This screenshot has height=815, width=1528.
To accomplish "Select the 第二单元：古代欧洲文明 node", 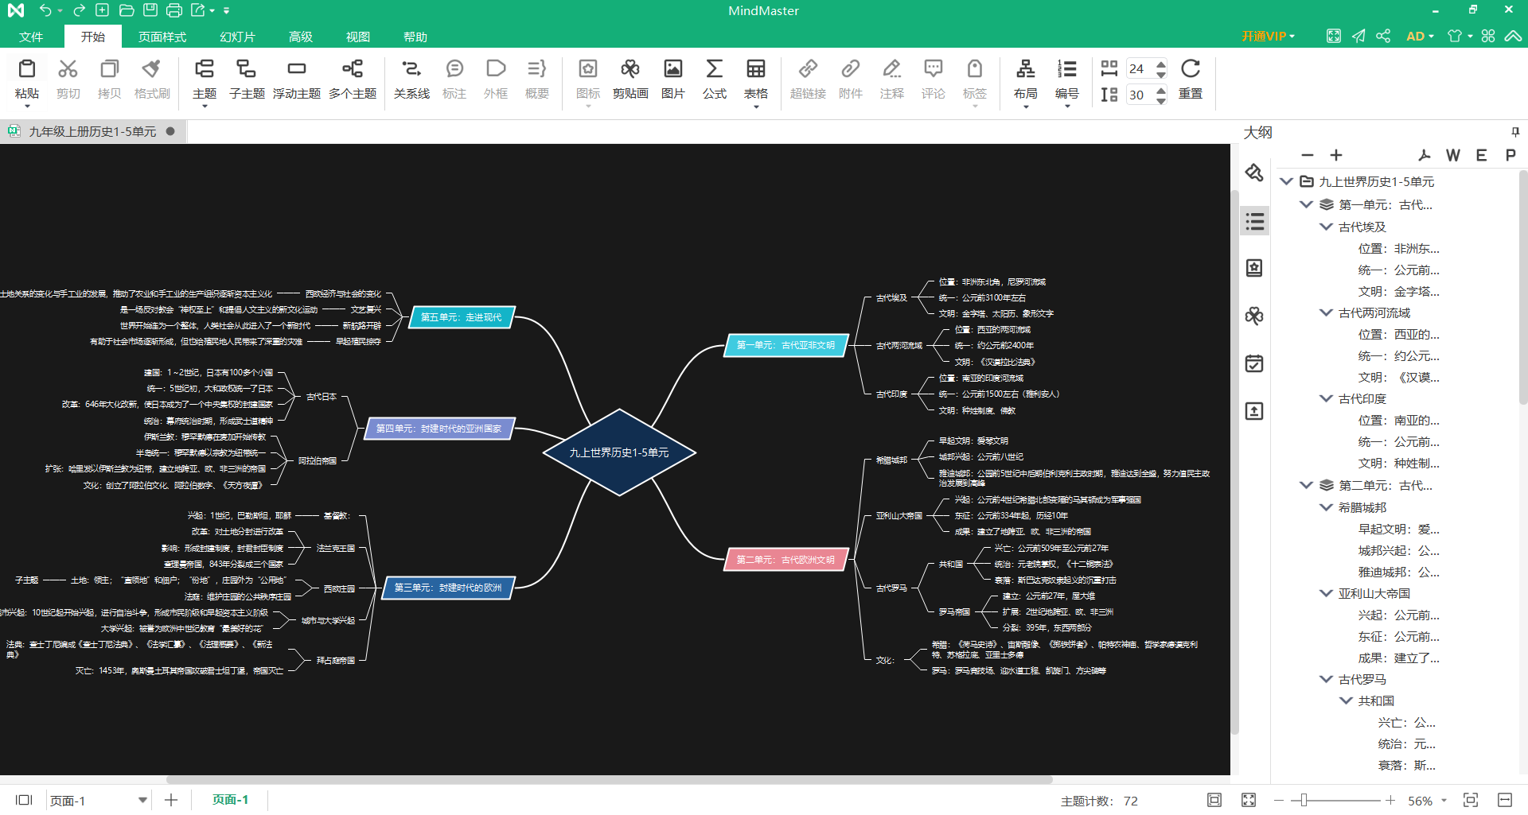I will click(785, 560).
